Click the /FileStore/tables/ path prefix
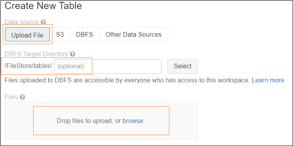This screenshot has width=293, height=146. tap(29, 66)
